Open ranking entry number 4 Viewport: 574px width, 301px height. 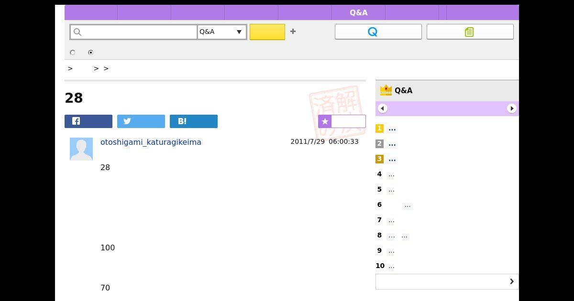[391, 174]
